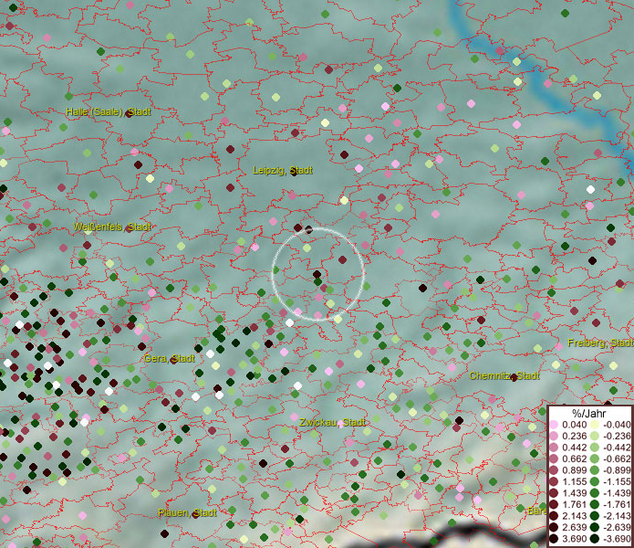Click legend value -2.143
The width and height of the screenshot is (634, 548).
(x=617, y=516)
